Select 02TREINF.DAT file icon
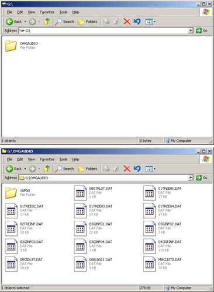The height and width of the screenshot is (292, 214). [11, 228]
